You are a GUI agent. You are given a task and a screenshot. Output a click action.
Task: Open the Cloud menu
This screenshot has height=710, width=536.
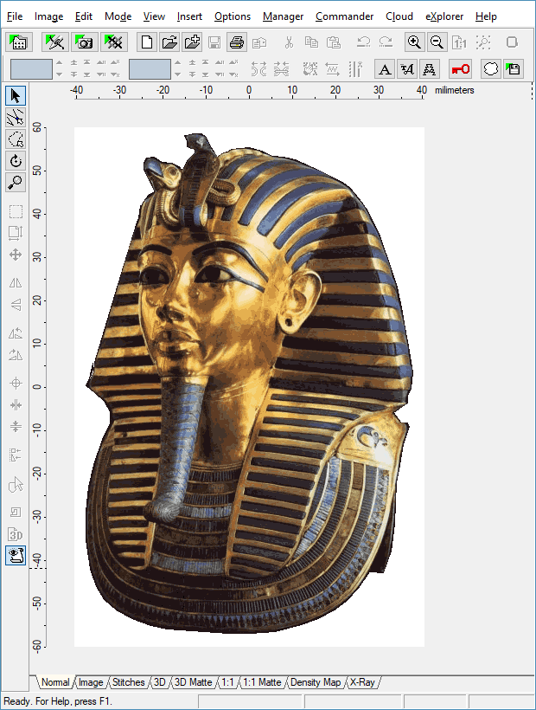click(x=399, y=16)
